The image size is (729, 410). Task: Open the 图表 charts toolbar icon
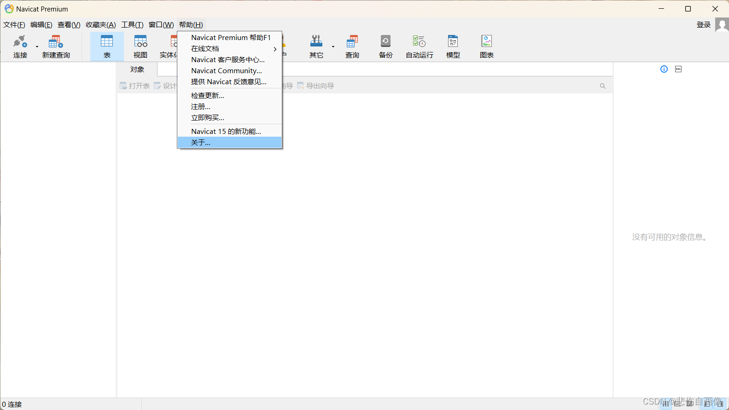[487, 46]
